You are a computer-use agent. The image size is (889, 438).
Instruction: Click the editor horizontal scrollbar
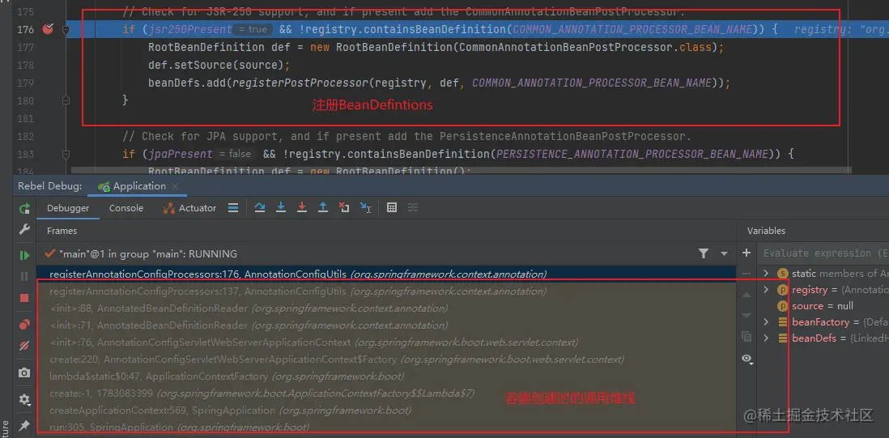pos(461,171)
